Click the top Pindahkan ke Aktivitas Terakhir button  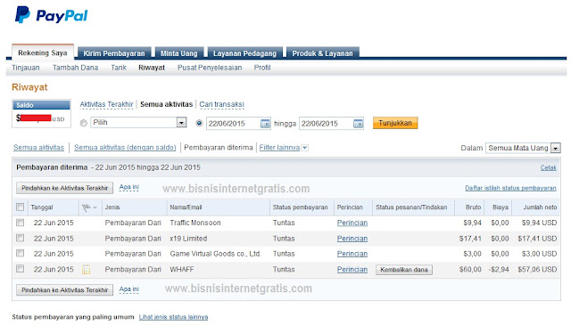(x=64, y=188)
